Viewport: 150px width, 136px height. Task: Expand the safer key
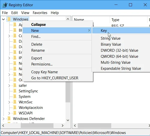point(9,86)
